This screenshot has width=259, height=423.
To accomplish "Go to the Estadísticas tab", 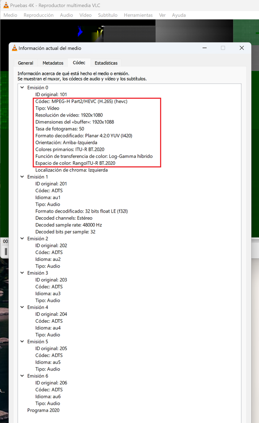I will 106,63.
